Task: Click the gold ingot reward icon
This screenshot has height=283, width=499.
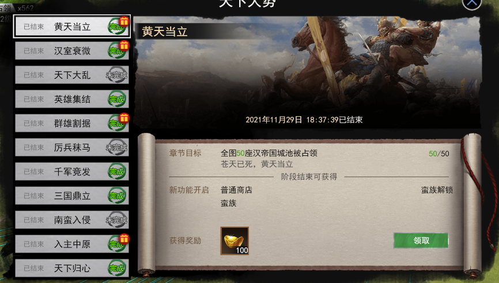Action: click(x=235, y=241)
